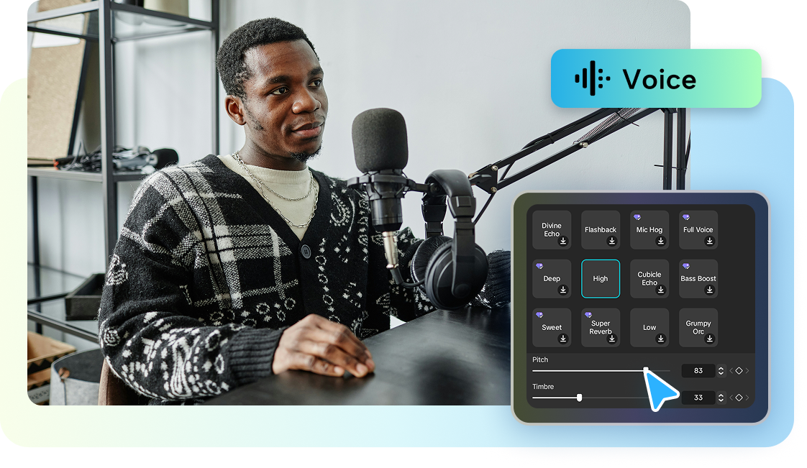Click the waveform icon beside the Voice label

coord(591,79)
